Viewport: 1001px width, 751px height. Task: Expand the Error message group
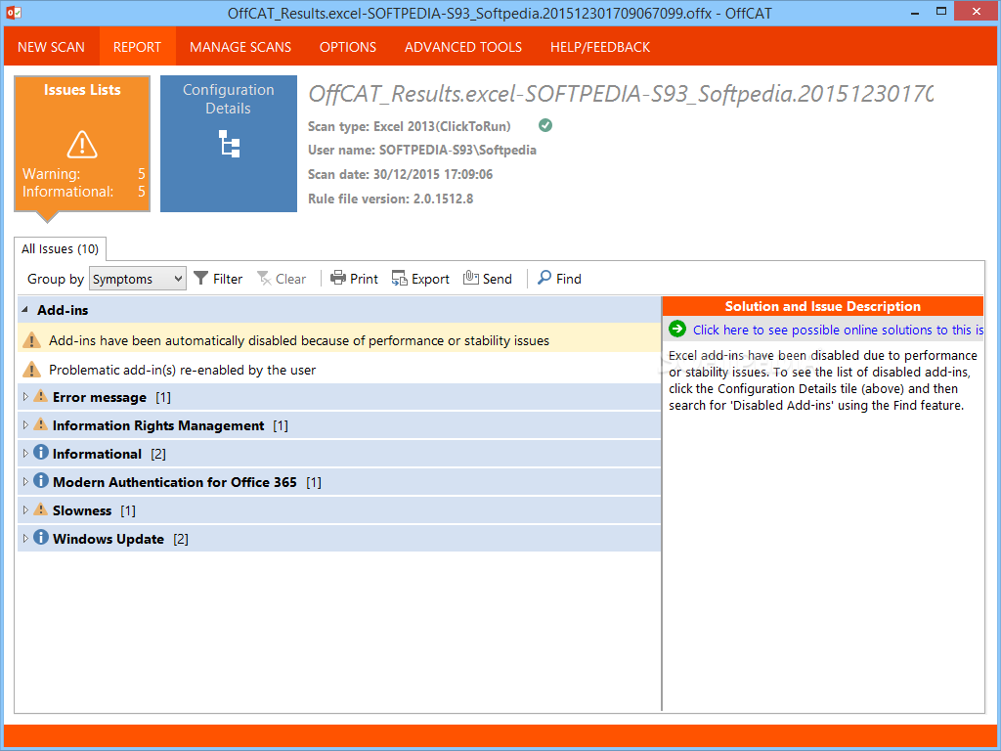(24, 397)
